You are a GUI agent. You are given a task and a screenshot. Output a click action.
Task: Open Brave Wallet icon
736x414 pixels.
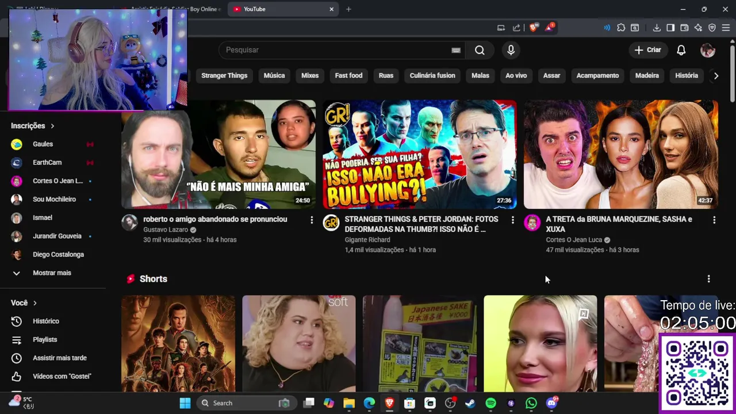point(684,28)
